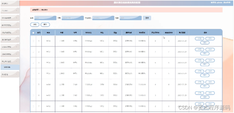Click 修改 edit for row 1
The image size is (234, 113).
[x=210, y=39]
